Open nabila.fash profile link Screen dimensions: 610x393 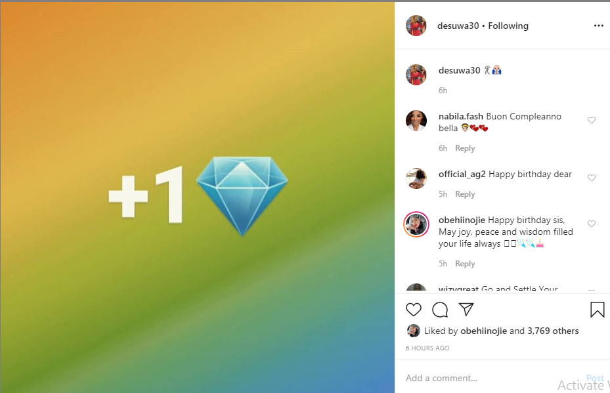click(x=460, y=116)
